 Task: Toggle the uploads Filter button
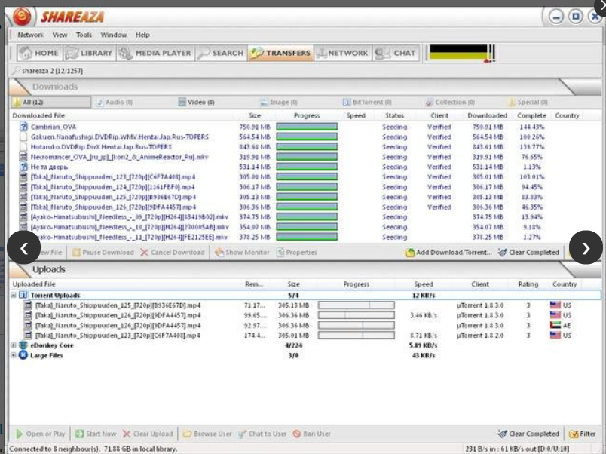[583, 434]
